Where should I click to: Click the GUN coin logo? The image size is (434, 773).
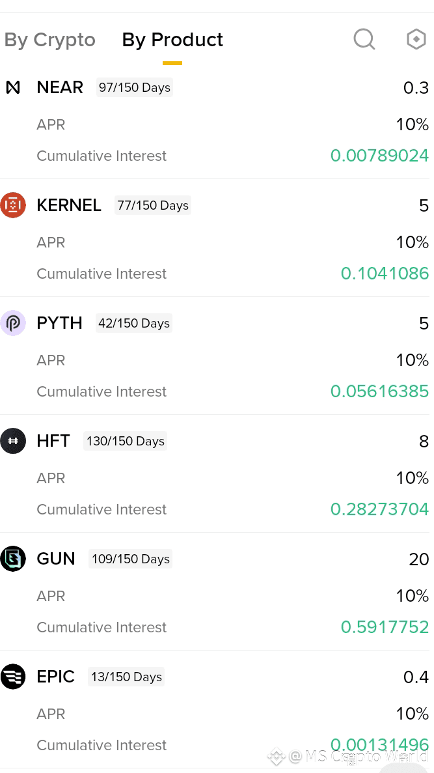[13, 559]
